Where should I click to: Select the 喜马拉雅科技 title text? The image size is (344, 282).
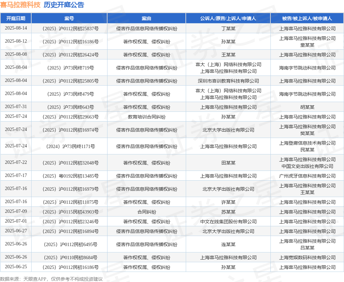[x=20, y=5]
